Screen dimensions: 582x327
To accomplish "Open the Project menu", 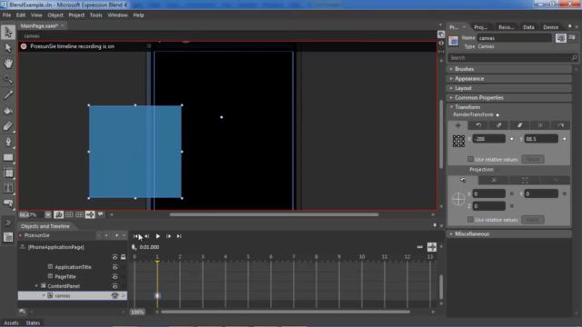I will [x=76, y=15].
